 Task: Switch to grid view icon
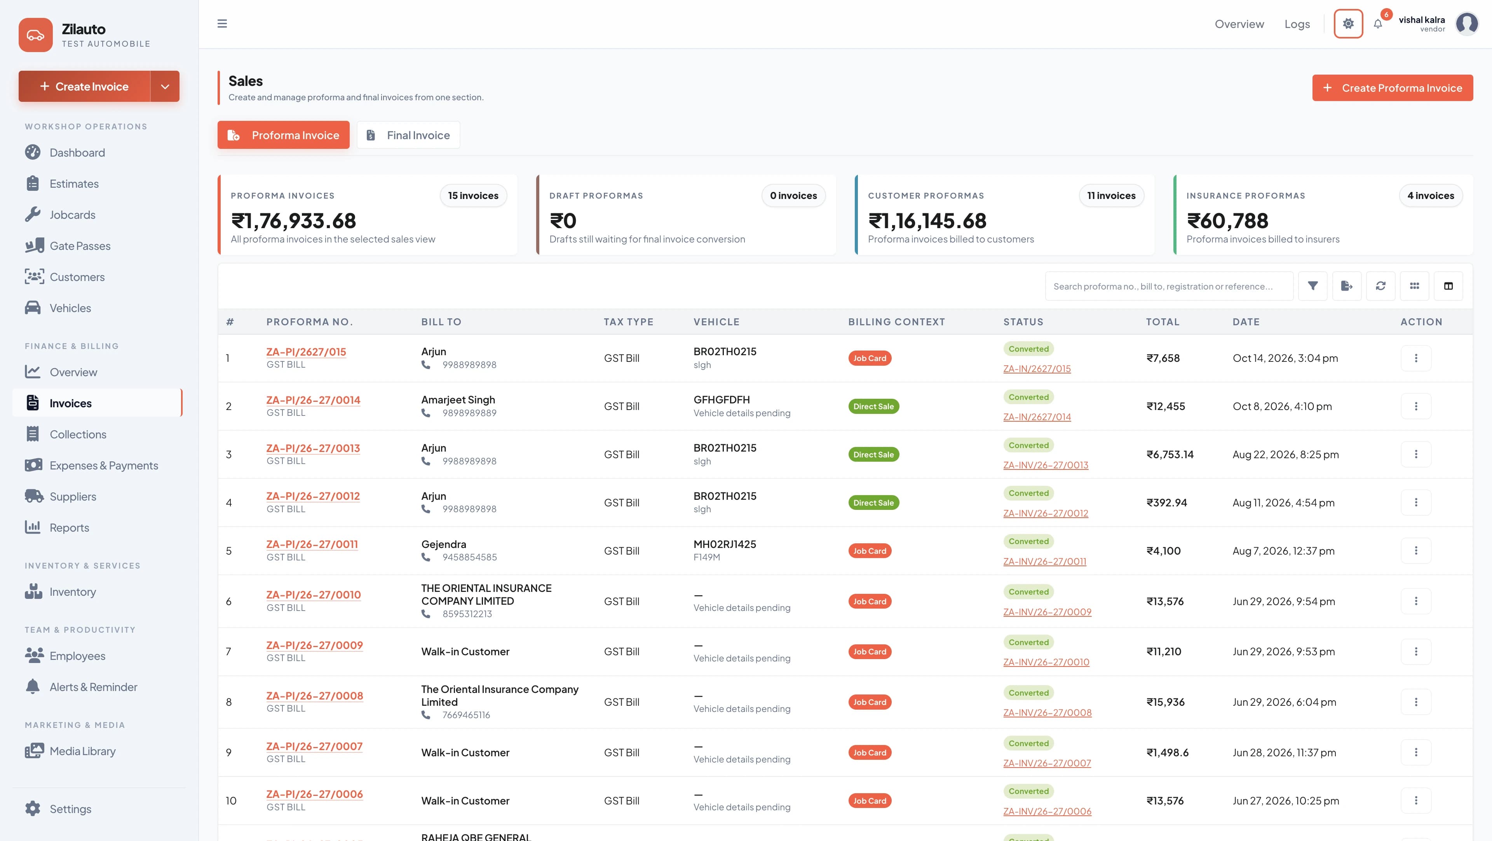(x=1414, y=286)
